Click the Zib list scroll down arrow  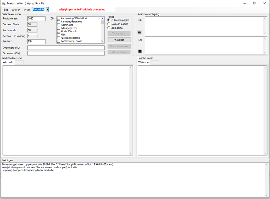click(x=102, y=41)
